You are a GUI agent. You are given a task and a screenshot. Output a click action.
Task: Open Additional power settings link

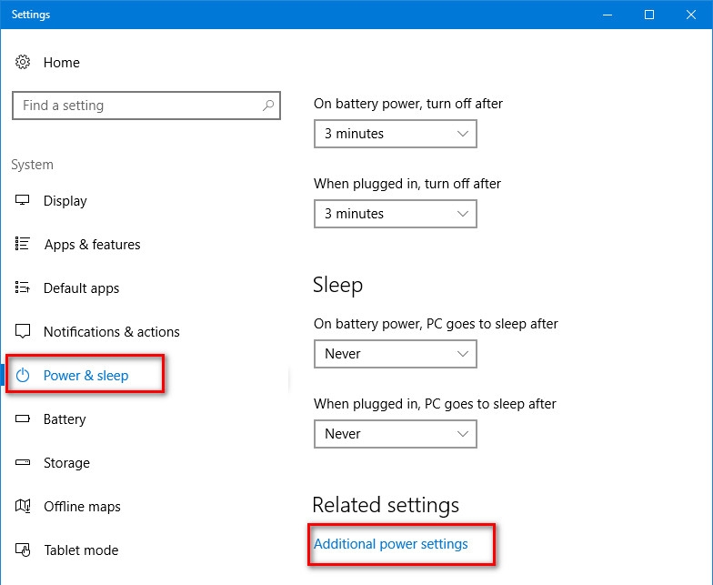click(x=391, y=544)
